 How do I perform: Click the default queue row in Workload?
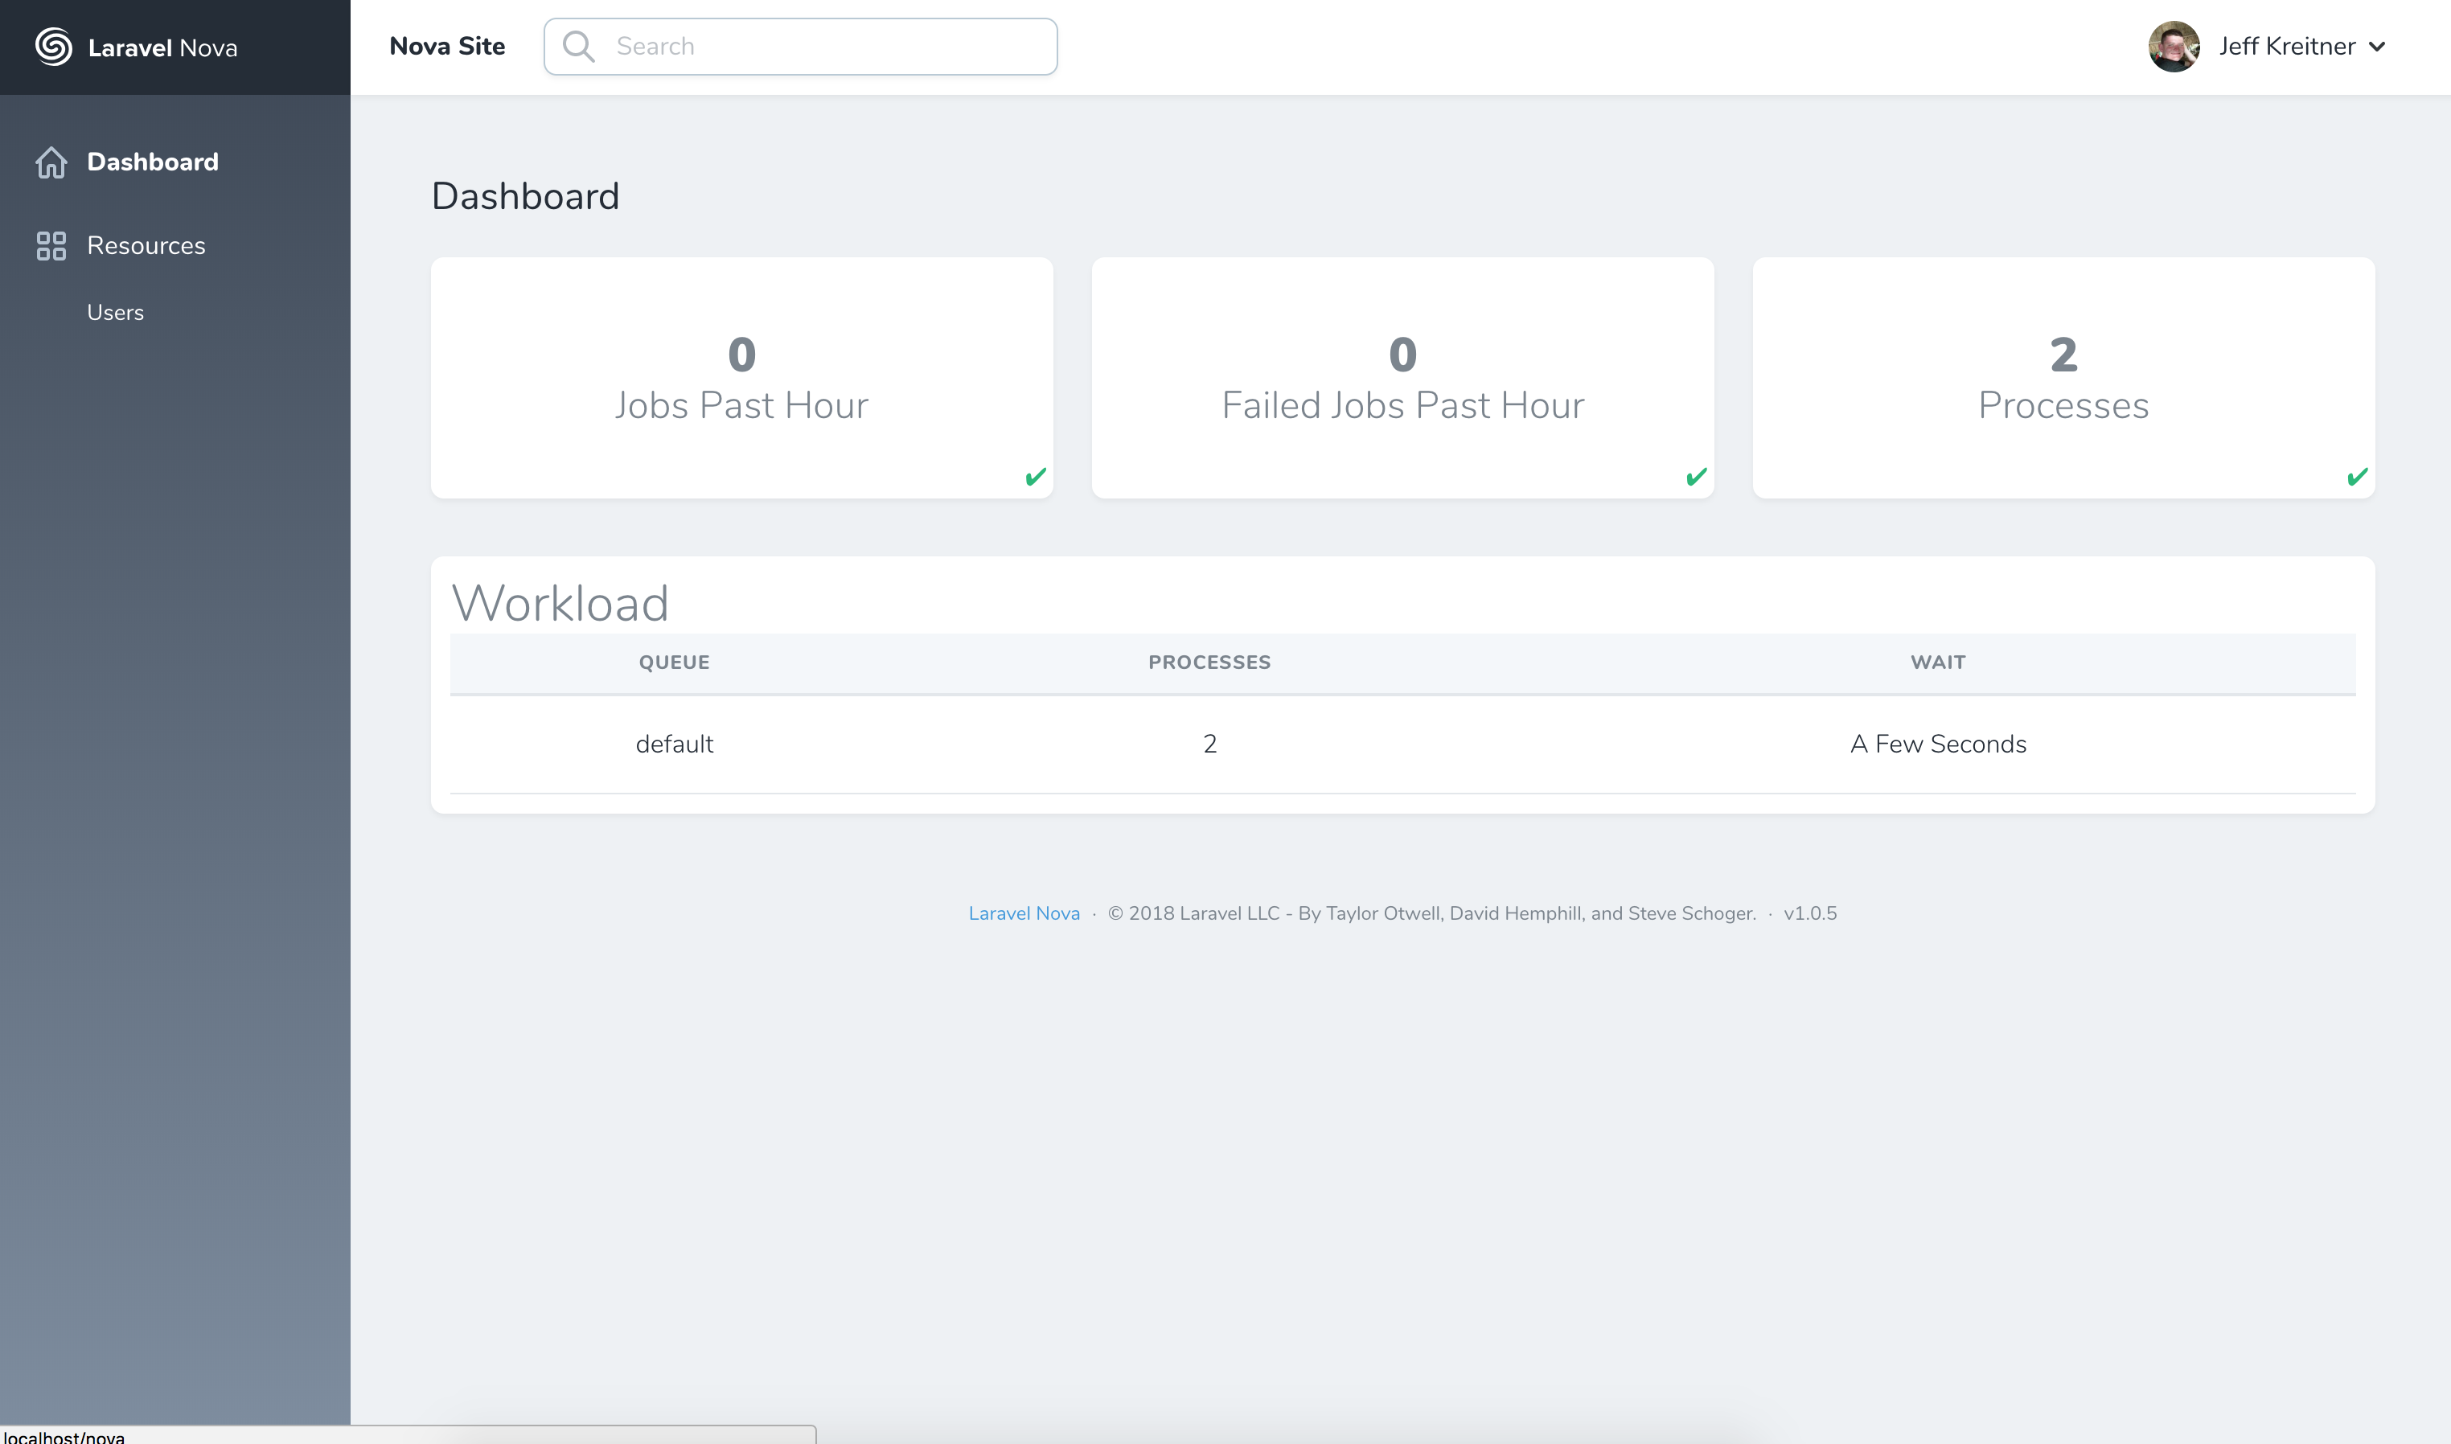pyautogui.click(x=1402, y=745)
